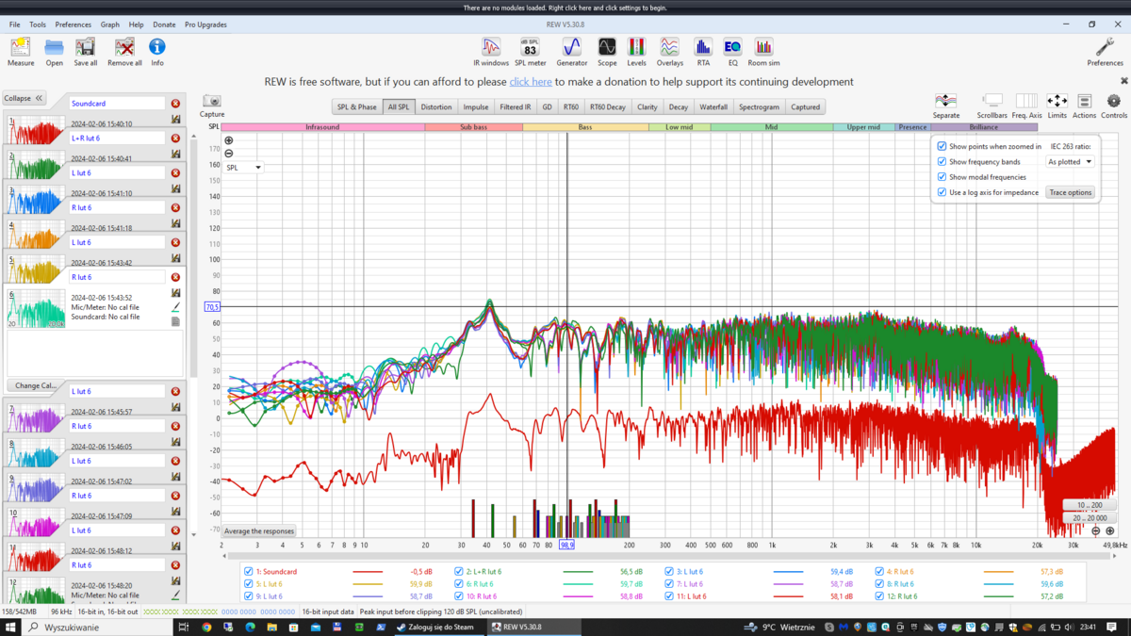Launch the signal Generator
1131x636 pixels.
[x=571, y=51]
